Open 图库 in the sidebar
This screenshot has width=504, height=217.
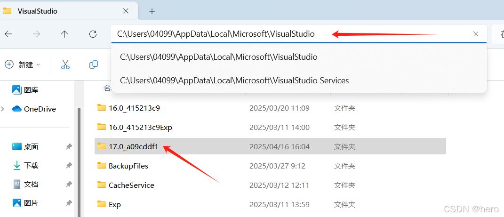25,90
